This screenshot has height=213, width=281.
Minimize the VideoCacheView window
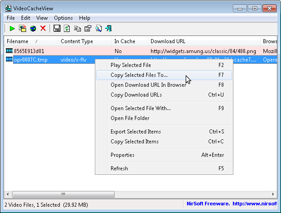pyautogui.click(x=240, y=9)
